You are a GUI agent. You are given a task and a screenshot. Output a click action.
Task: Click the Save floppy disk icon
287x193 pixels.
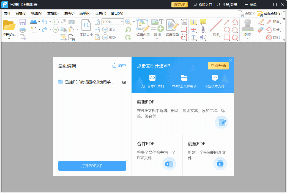(x=23, y=22)
